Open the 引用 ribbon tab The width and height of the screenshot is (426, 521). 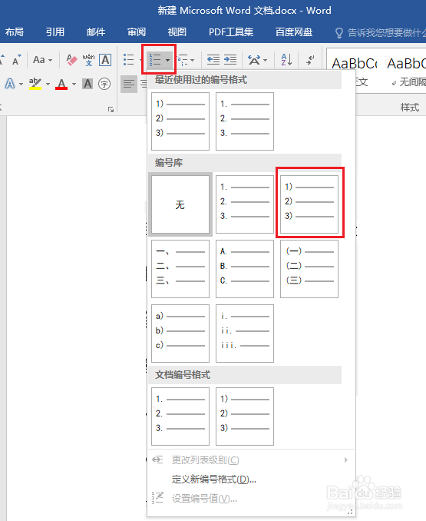[x=55, y=32]
